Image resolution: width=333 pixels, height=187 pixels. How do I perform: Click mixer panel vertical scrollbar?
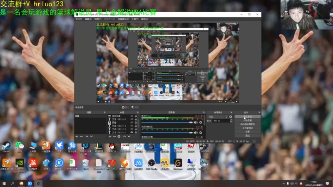pos(204,120)
